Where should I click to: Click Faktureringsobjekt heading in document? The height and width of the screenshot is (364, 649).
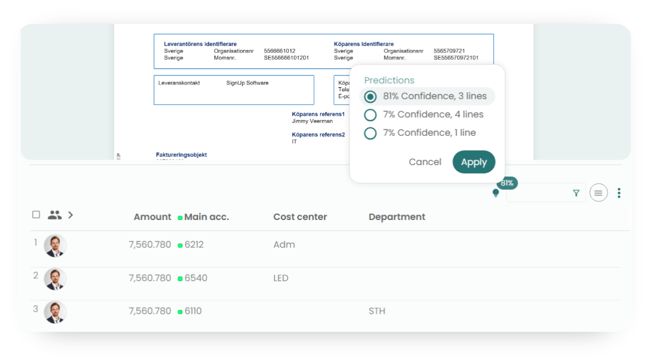click(x=182, y=155)
